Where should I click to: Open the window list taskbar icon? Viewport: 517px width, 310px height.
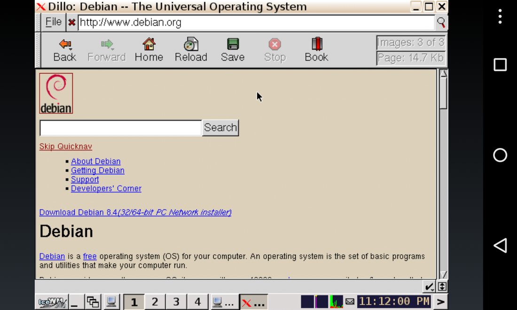coord(93,302)
